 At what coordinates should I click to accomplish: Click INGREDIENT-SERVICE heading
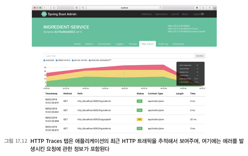point(66,27)
